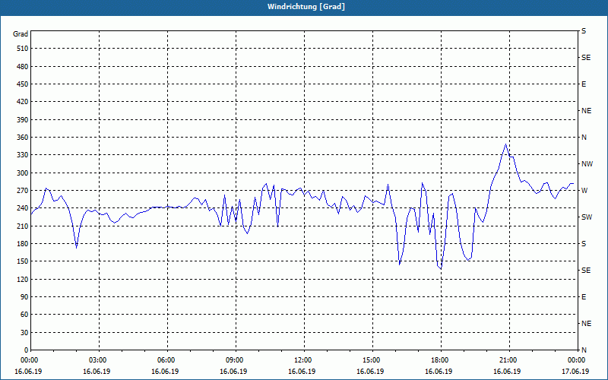Select the 150 degree axis label
608x380 pixels.
click(x=23, y=261)
